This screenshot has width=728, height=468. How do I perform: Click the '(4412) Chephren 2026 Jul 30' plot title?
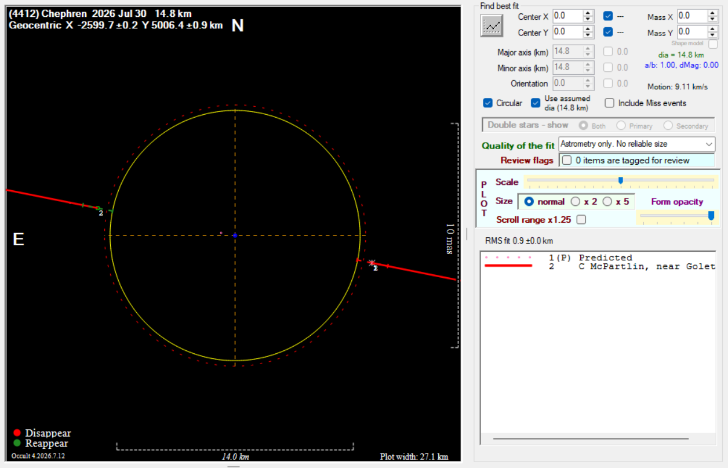pyautogui.click(x=100, y=14)
